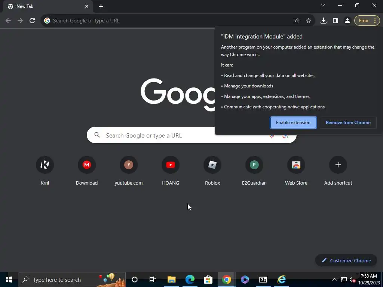Open File Explorer from taskbar
The width and height of the screenshot is (383, 287).
tap(171, 280)
